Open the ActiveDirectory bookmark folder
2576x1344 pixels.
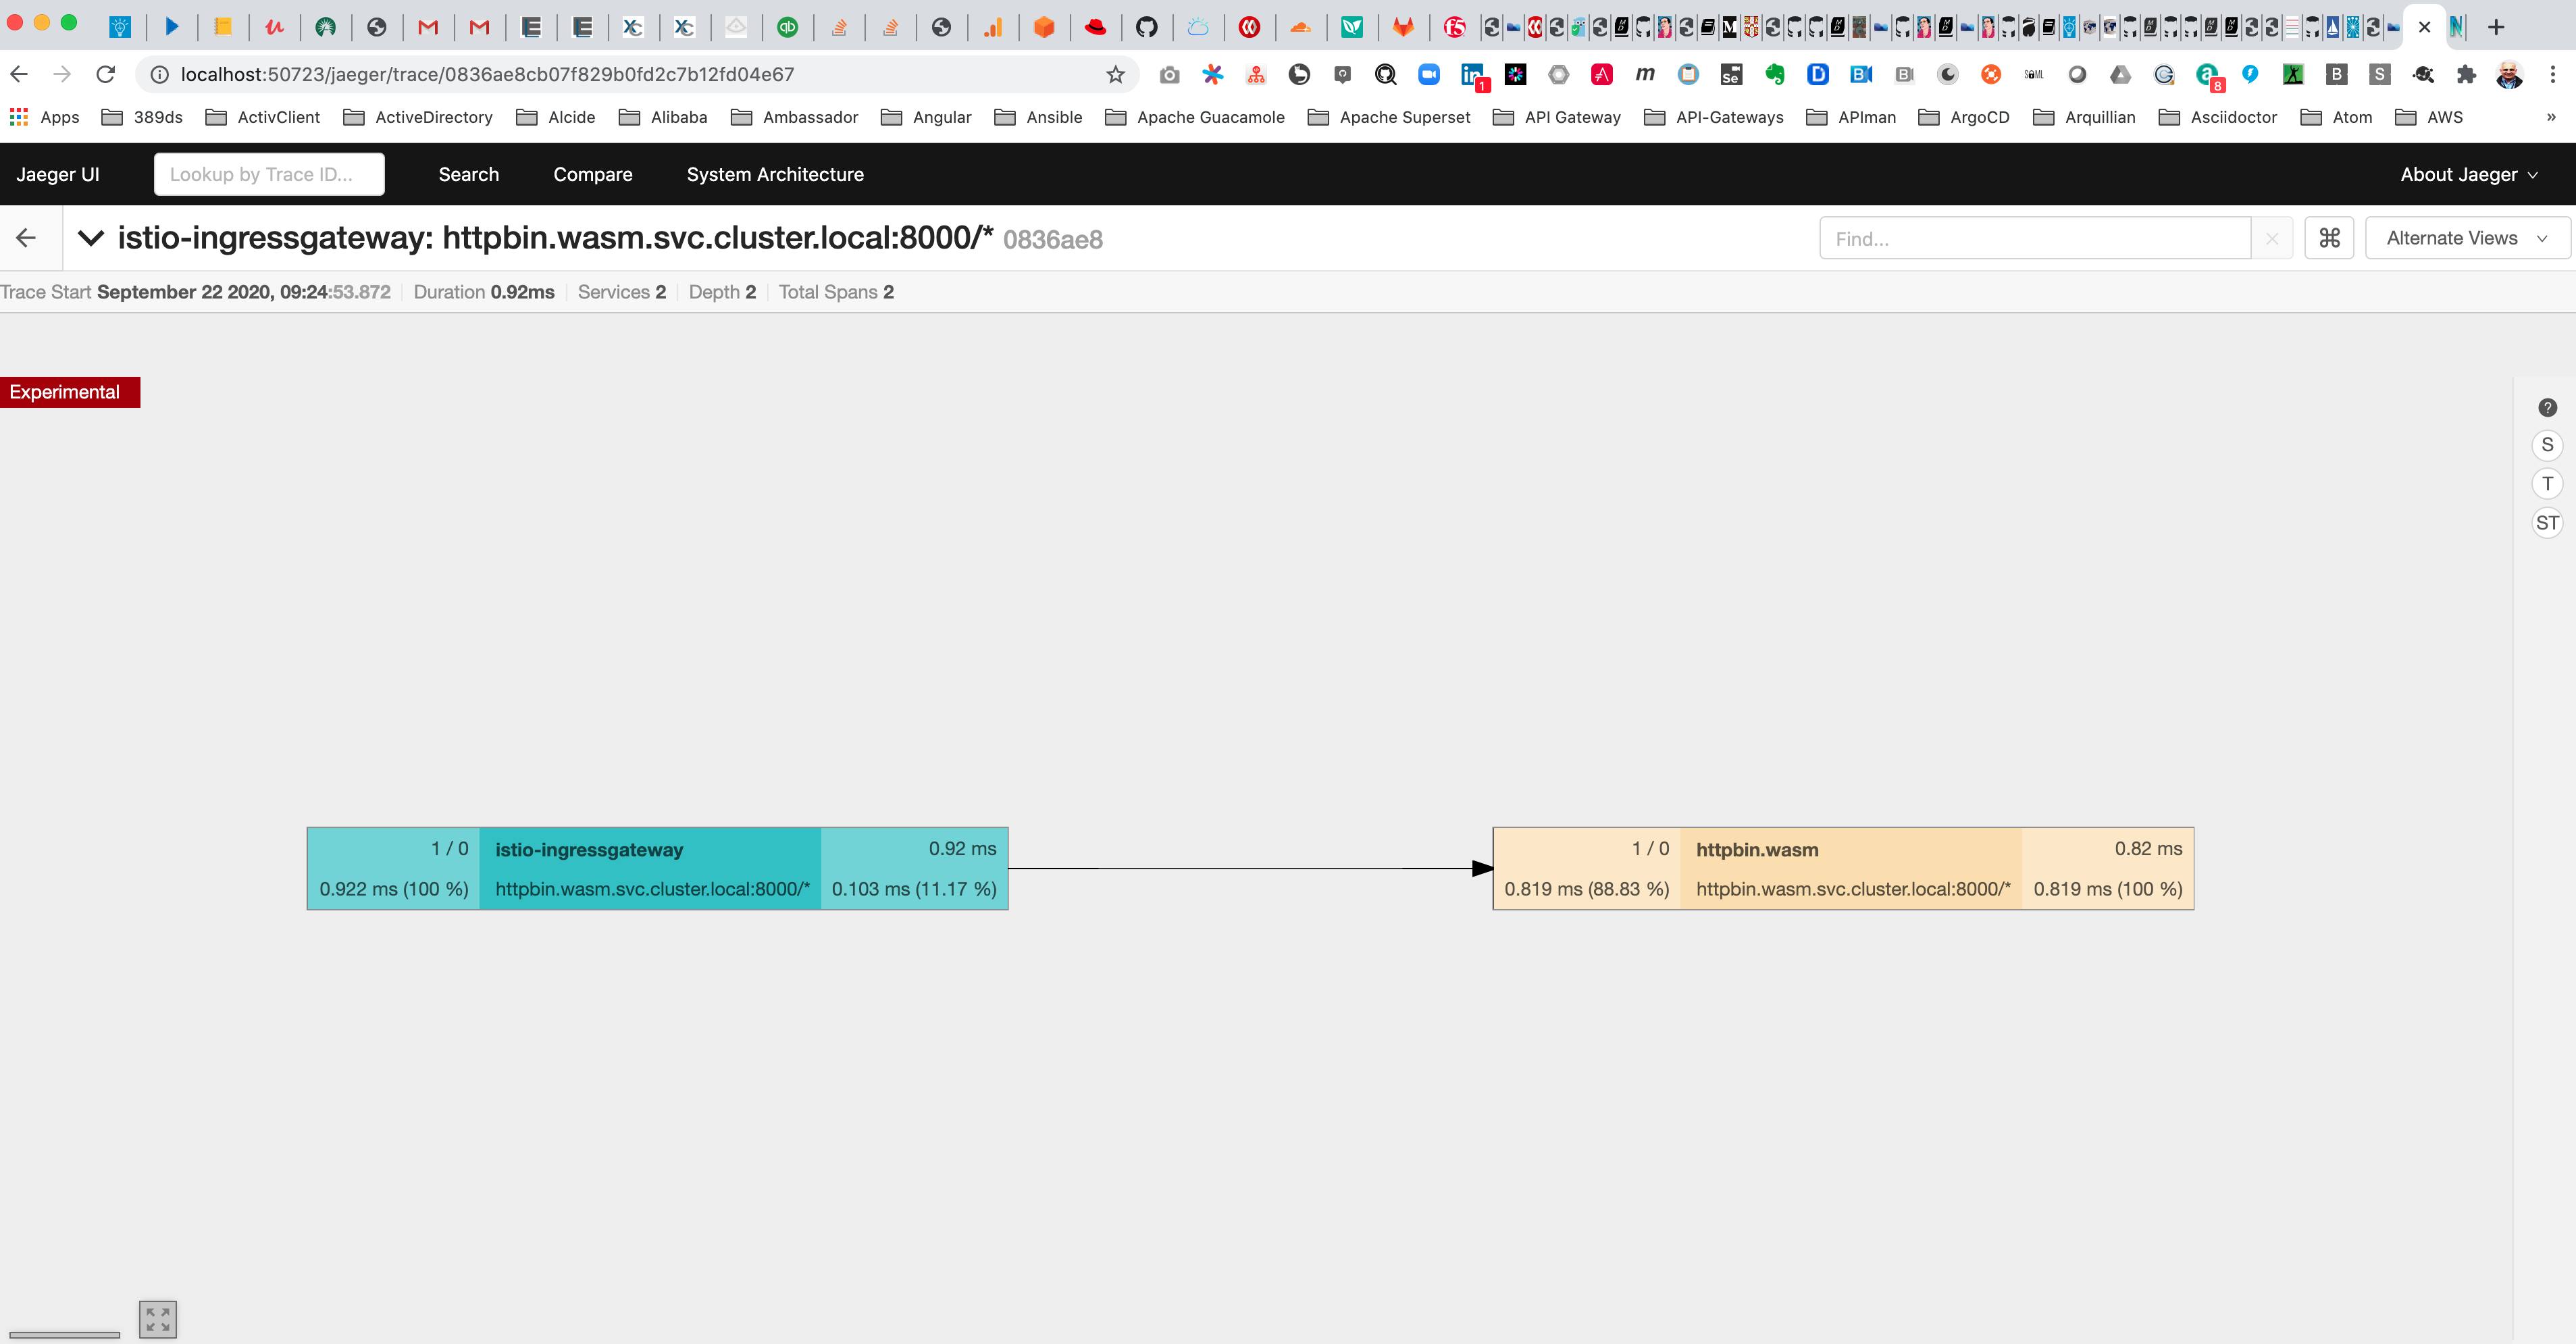click(x=418, y=117)
